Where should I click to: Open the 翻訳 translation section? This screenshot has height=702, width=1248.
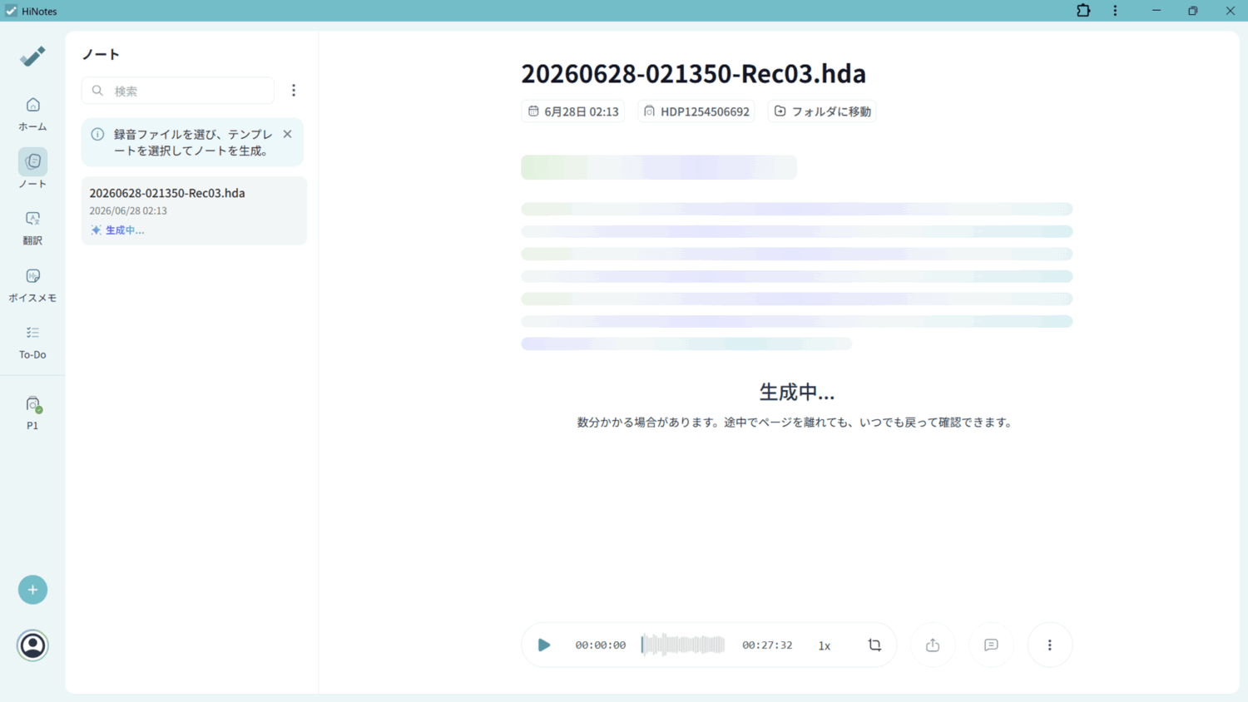click(x=32, y=227)
